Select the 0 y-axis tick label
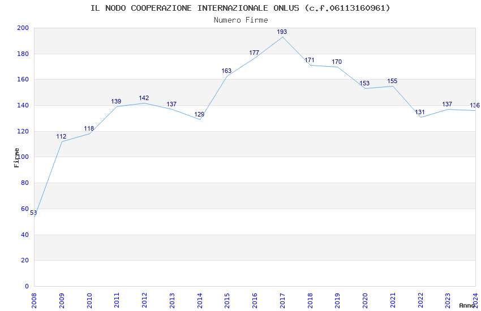The width and height of the screenshot is (481, 311). [27, 287]
